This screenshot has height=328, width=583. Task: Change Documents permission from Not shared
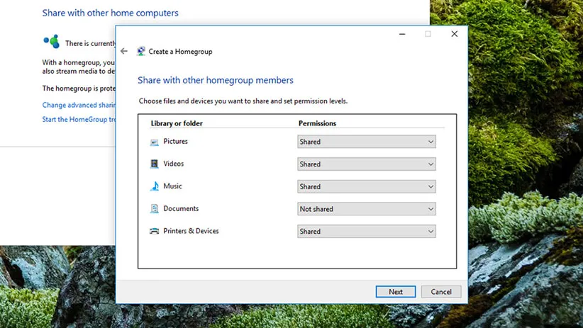366,209
